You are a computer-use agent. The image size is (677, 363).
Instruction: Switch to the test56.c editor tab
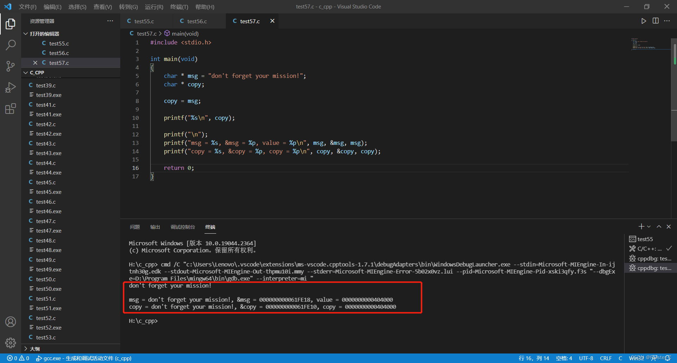pos(199,21)
